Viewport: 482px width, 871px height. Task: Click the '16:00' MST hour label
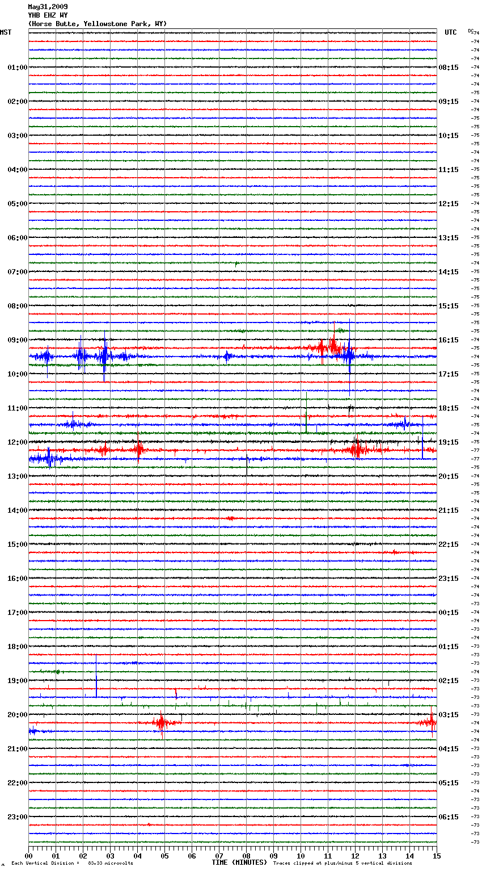tap(18, 579)
